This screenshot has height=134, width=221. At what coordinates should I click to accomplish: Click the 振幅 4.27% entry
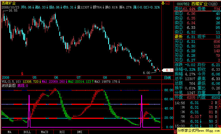tap(185, 74)
